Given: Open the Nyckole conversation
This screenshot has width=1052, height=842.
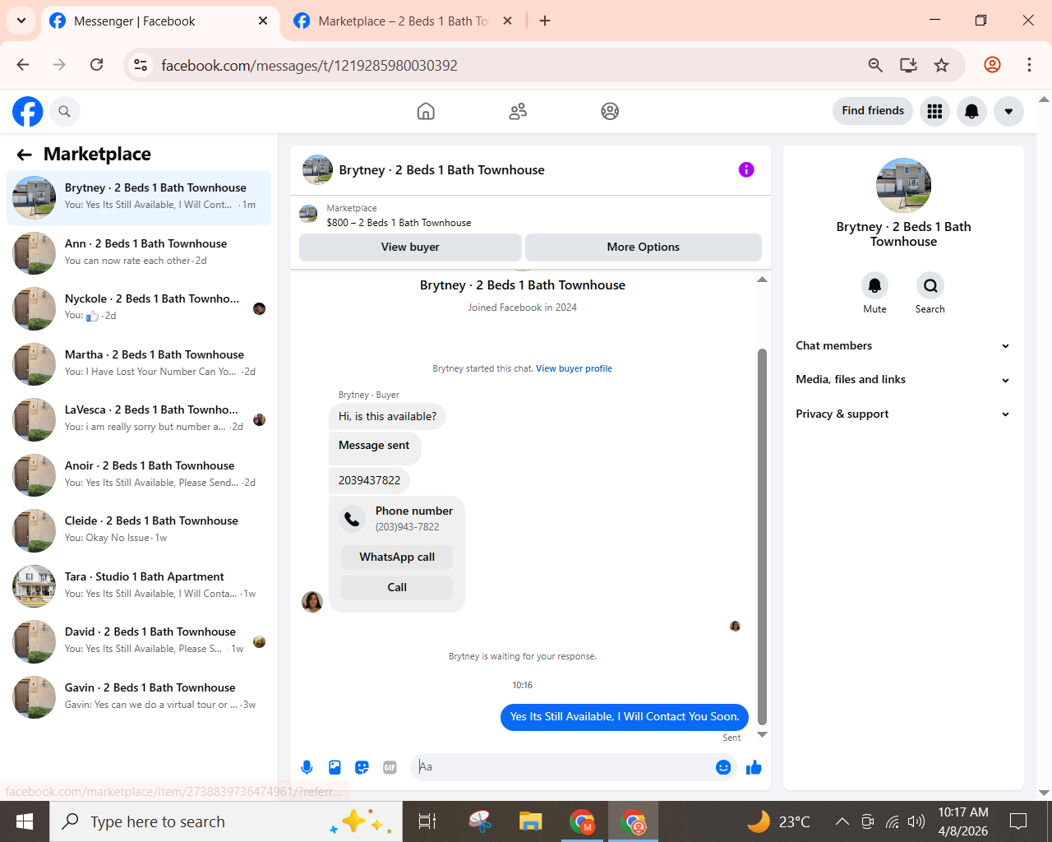Looking at the screenshot, I should (139, 308).
